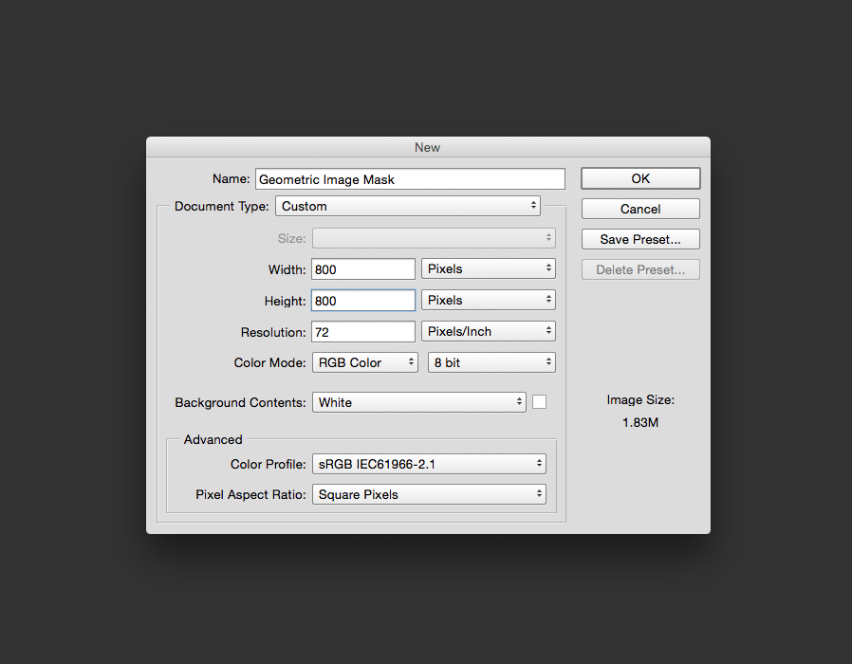Screen dimensions: 852x664
Task: Open the disabled Size dropdown
Action: click(x=434, y=238)
